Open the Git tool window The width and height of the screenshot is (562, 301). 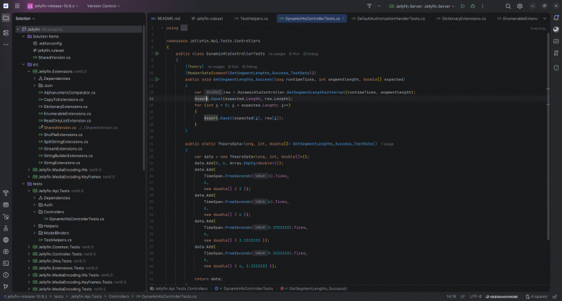pos(6,287)
